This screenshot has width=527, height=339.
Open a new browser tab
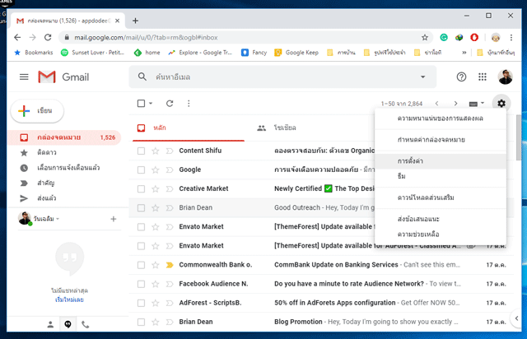pyautogui.click(x=135, y=21)
